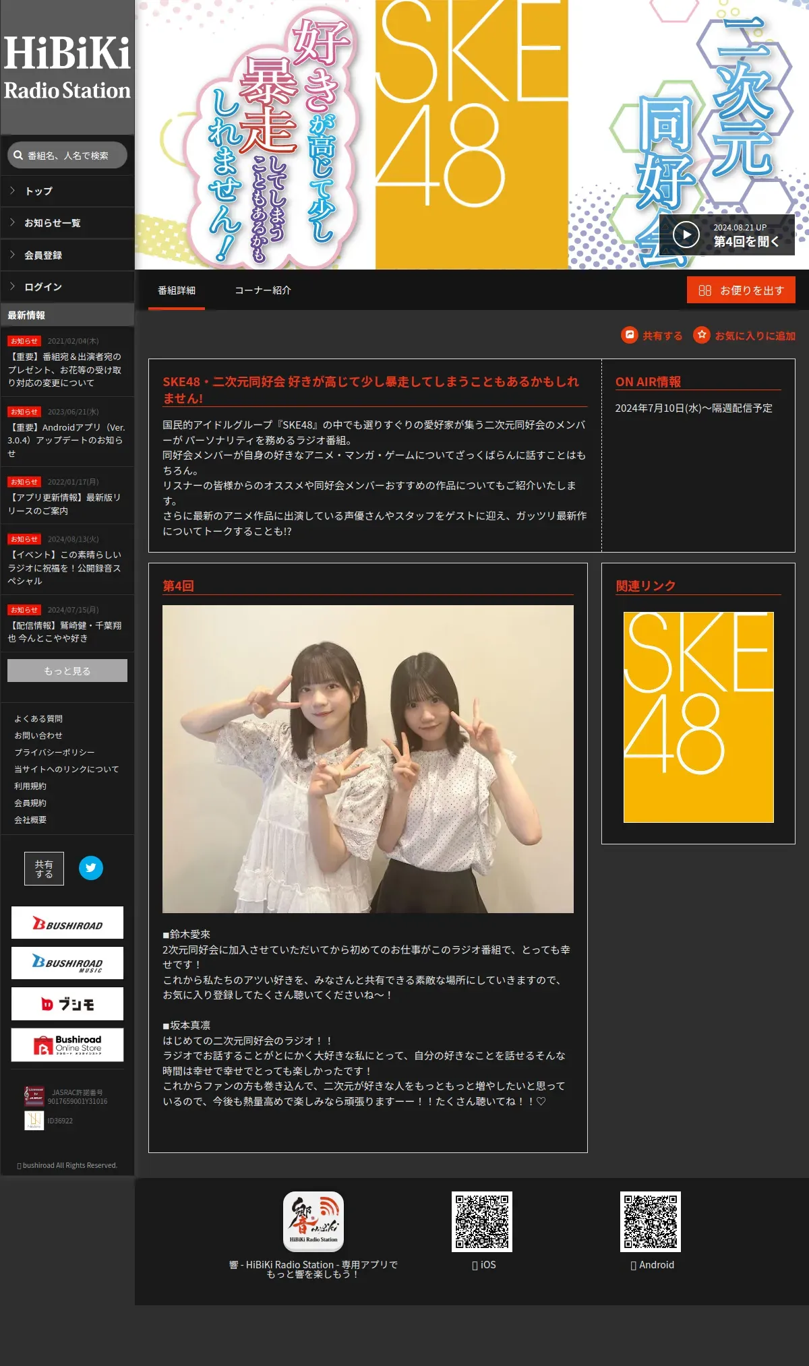Click the ON AIR情報 heading
The height and width of the screenshot is (1366, 809).
coord(648,381)
